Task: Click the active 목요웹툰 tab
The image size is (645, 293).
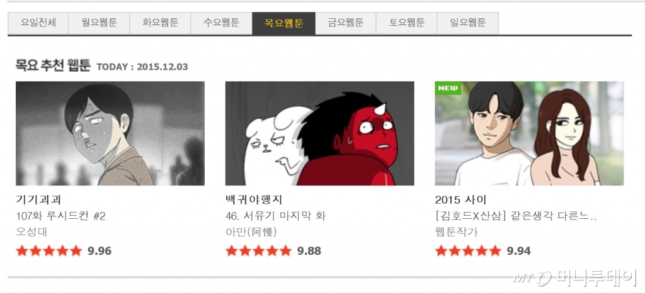Action: pos(284,23)
